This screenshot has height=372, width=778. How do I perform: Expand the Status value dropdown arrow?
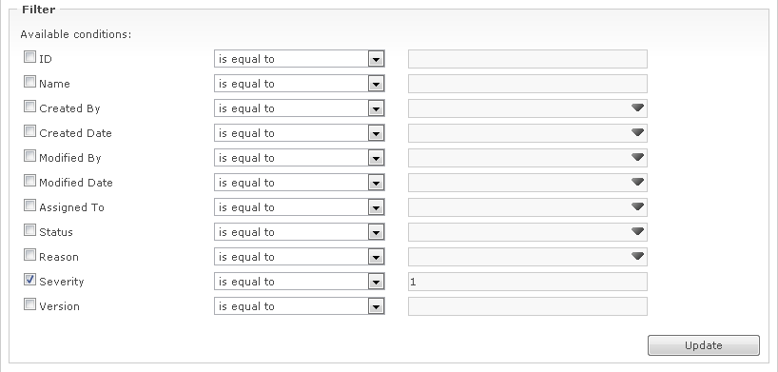click(x=637, y=231)
